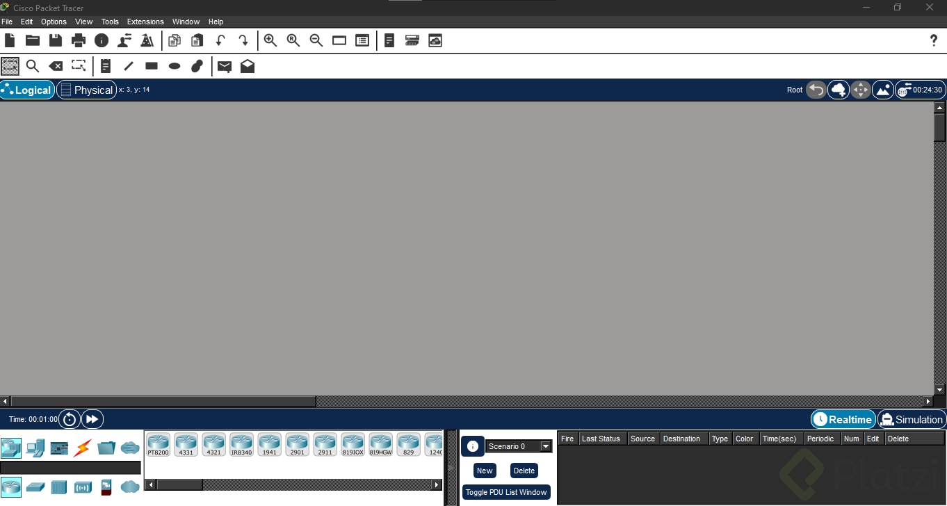This screenshot has height=506, width=947.
Task: Click the Copy icon in the toolbar
Action: [x=175, y=40]
